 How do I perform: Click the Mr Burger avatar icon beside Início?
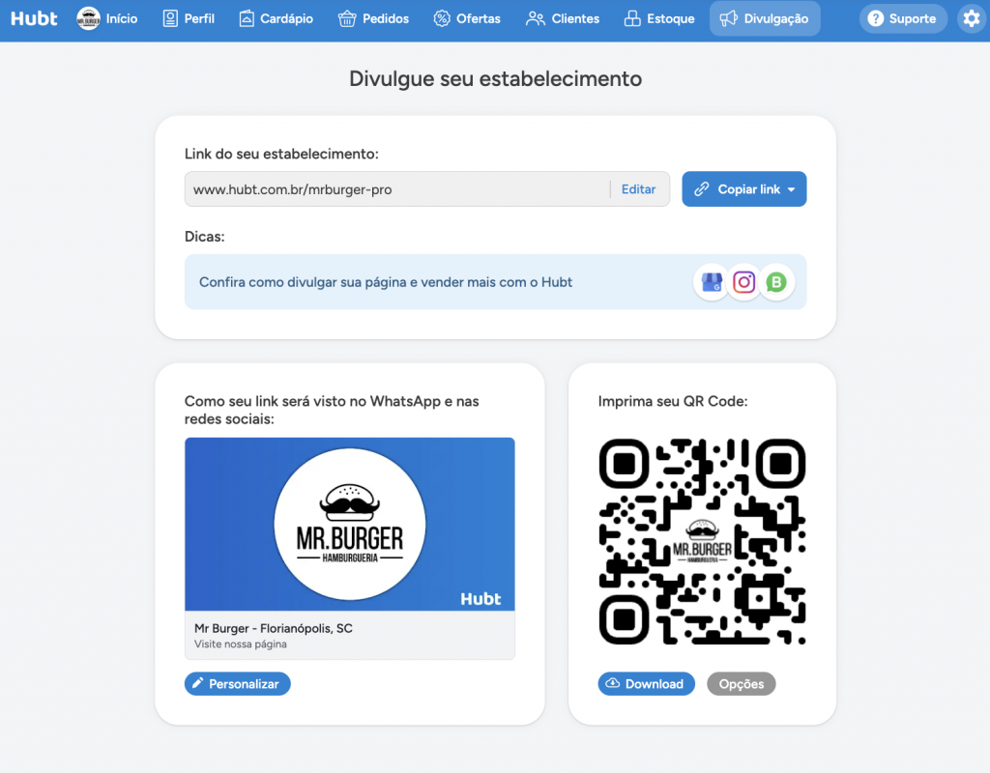point(88,19)
